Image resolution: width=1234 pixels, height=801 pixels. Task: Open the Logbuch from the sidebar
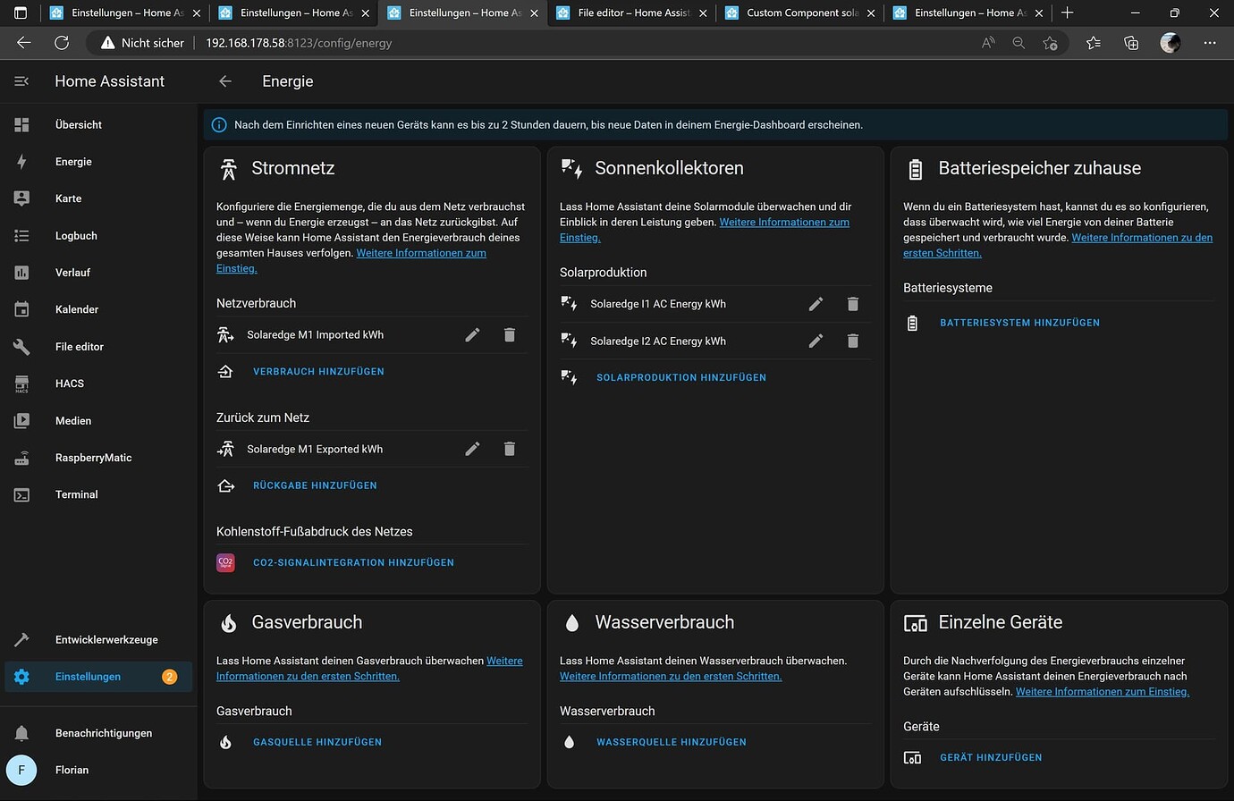pyautogui.click(x=76, y=235)
